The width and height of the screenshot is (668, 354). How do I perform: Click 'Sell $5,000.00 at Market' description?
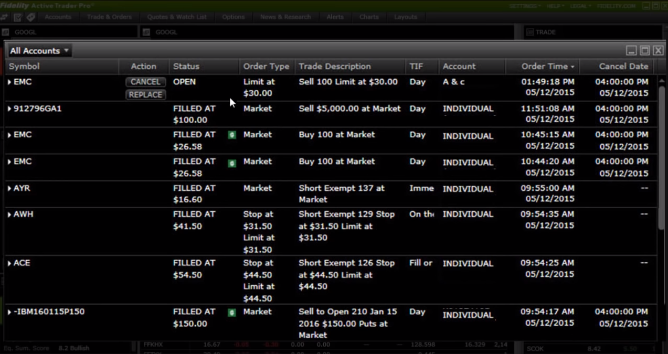[349, 109]
